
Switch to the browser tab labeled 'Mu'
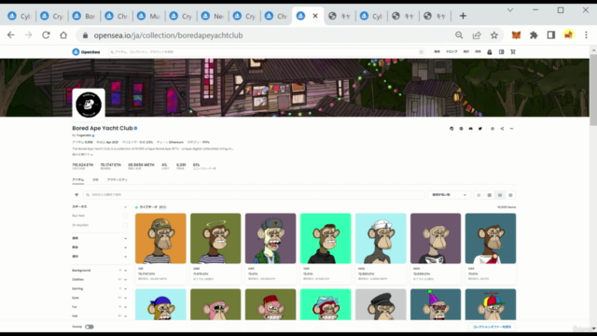click(x=149, y=16)
